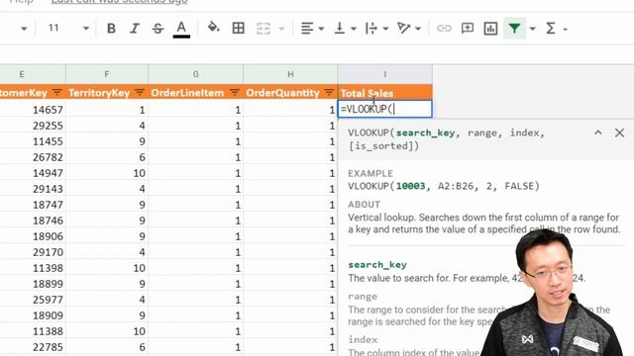634x356 pixels.
Task: Open fill color paint bucket
Action: click(x=213, y=28)
